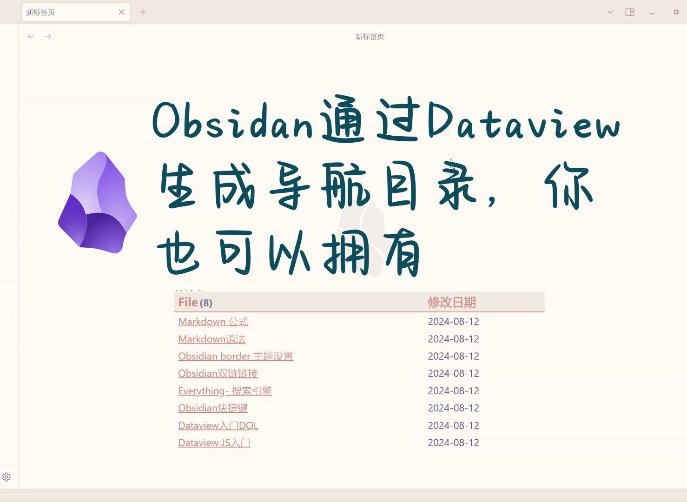Maximize the Obsidian window
Screen dimensions: 687x502
pos(676,12)
